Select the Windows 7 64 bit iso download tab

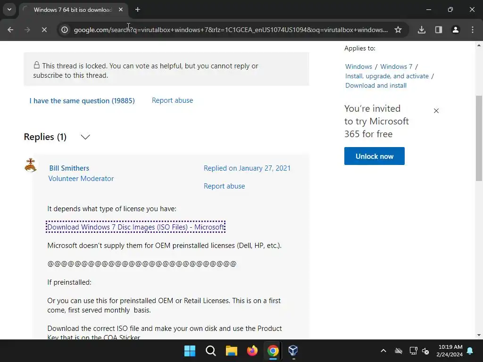pyautogui.click(x=73, y=10)
